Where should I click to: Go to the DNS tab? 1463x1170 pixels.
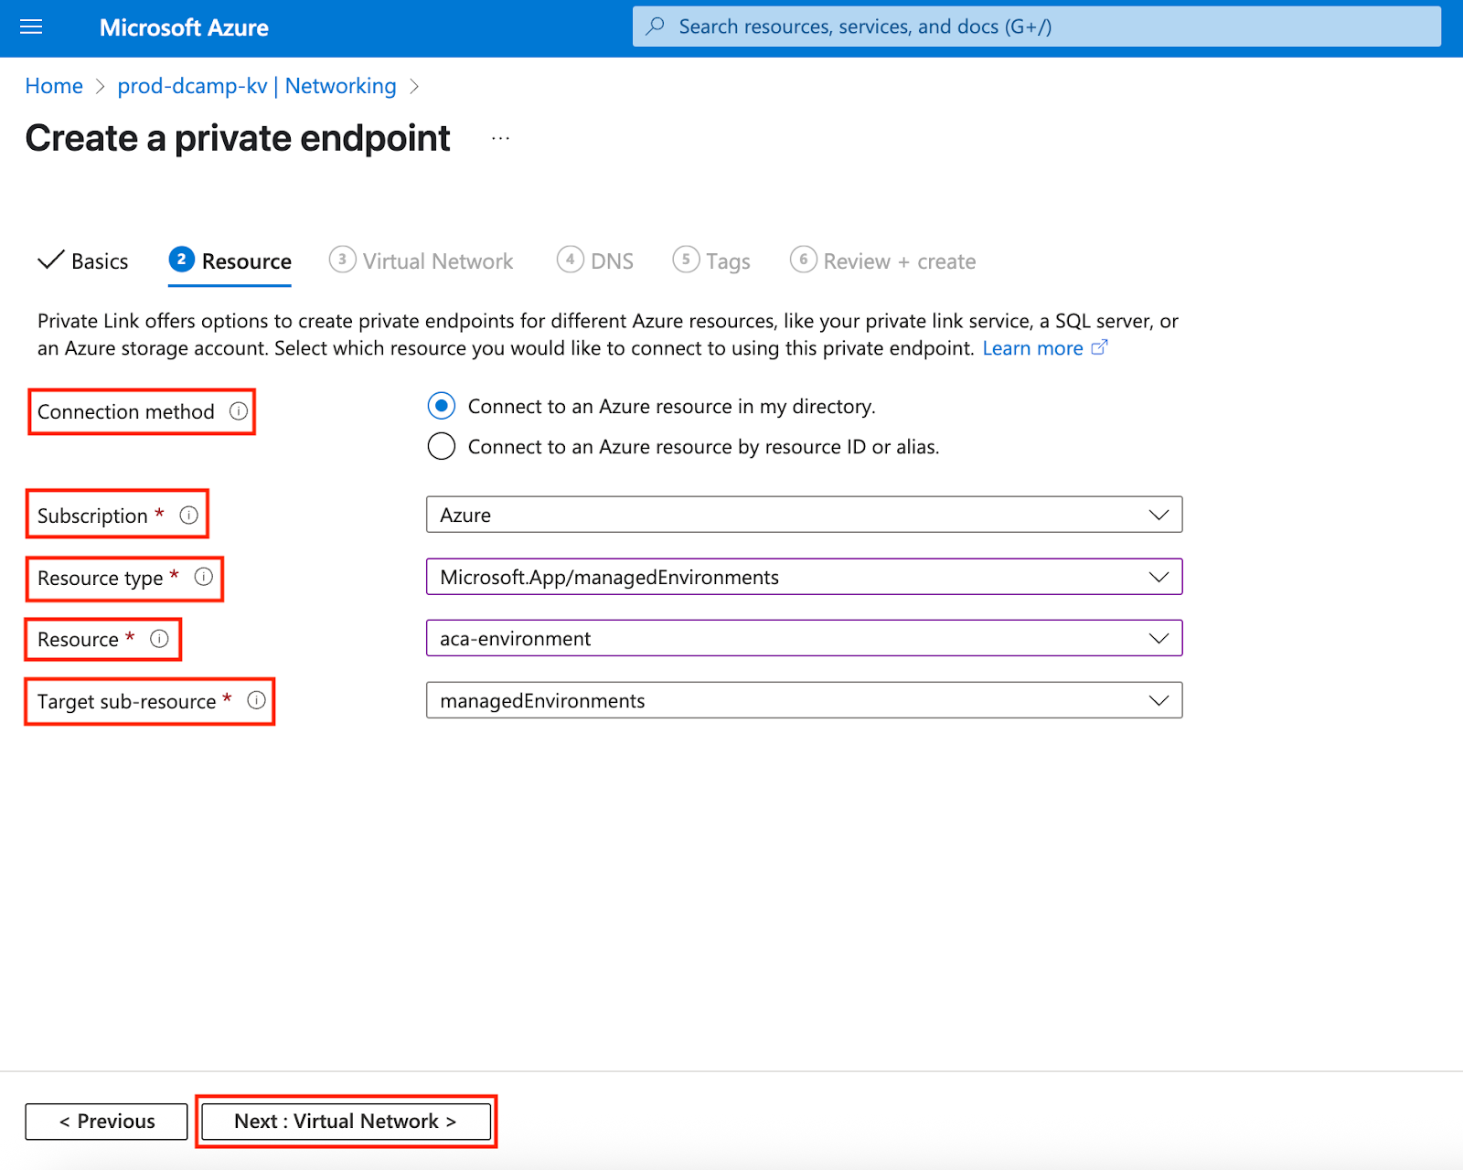click(x=595, y=261)
